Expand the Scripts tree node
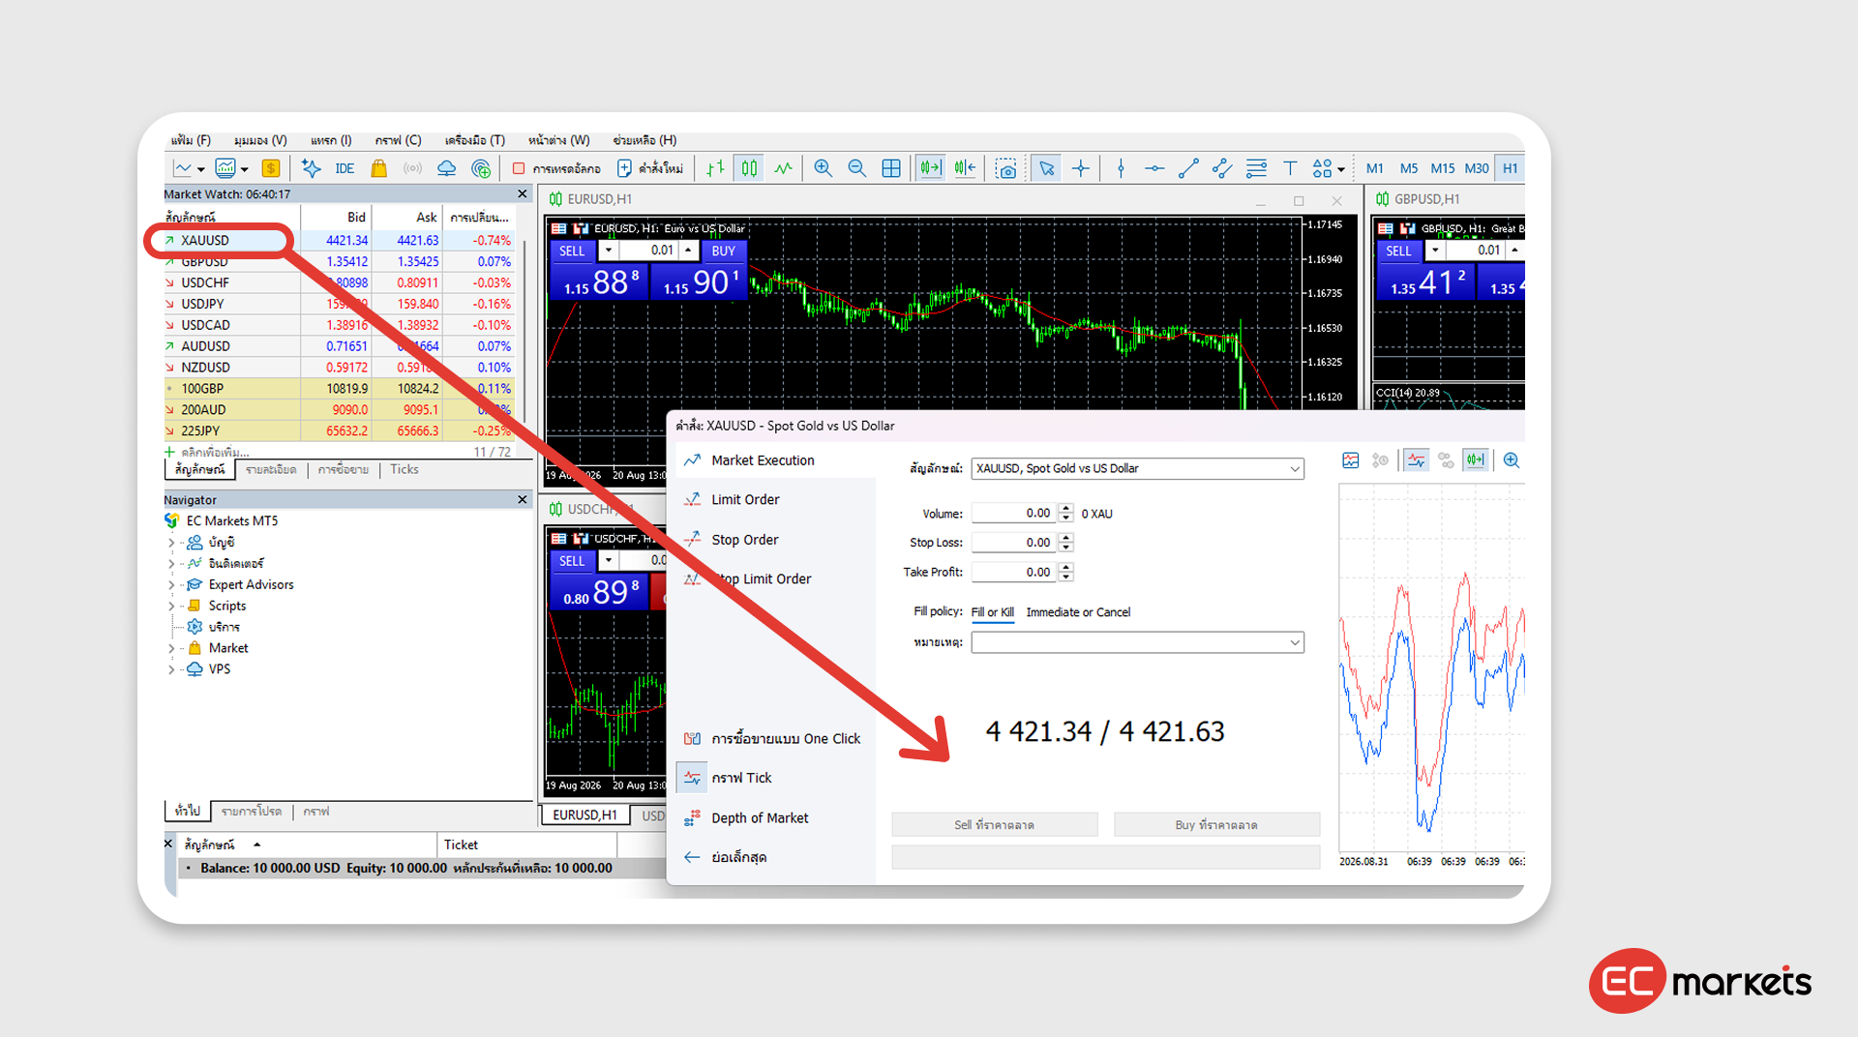The image size is (1858, 1037). pos(171,606)
